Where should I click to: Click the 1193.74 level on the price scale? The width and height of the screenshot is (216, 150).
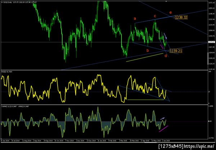[x=211, y=36]
